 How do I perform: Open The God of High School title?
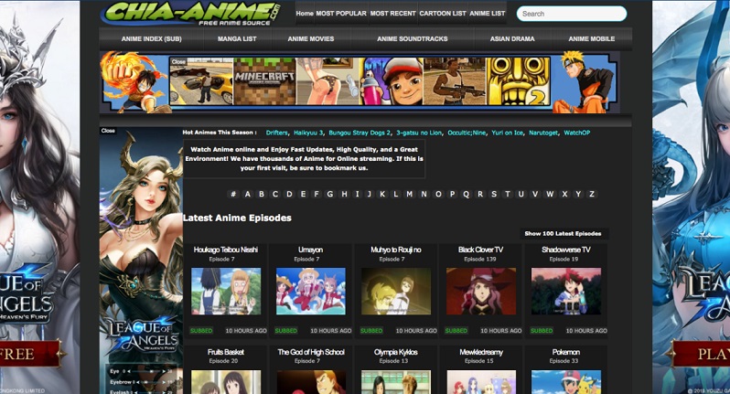coord(311,352)
